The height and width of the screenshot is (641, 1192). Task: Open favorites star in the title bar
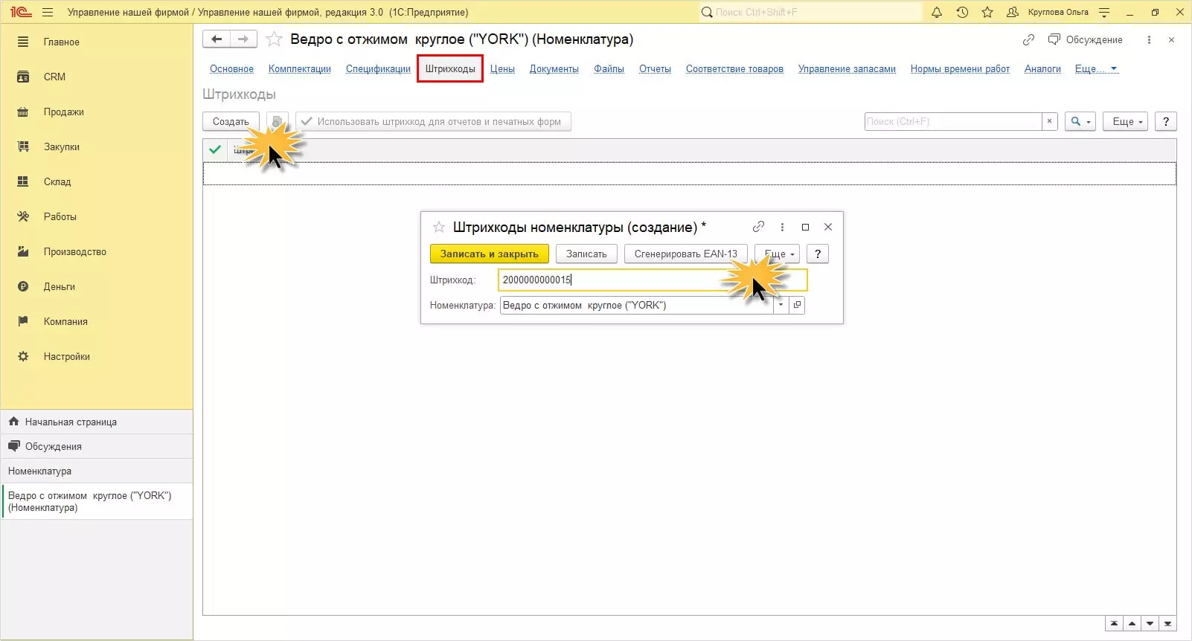[x=987, y=13]
